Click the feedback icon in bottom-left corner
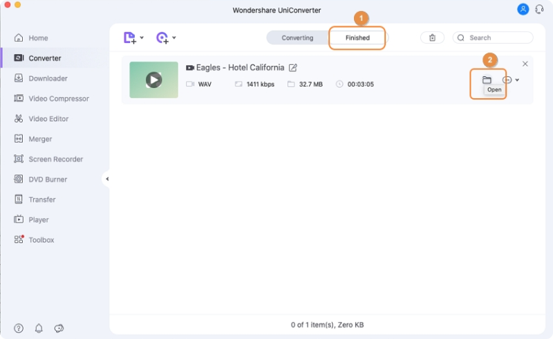Screen dimensions: 553x339 [x=59, y=328]
